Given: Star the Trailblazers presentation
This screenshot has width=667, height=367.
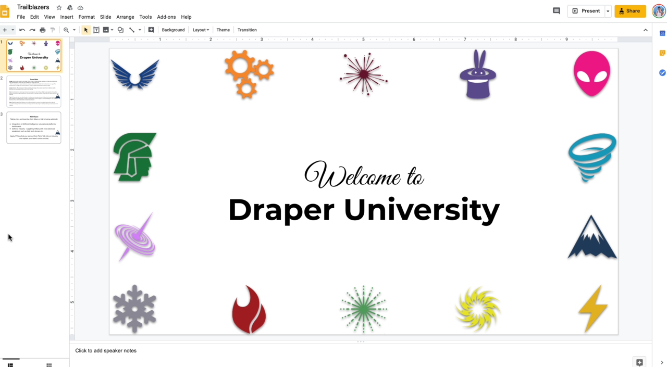Looking at the screenshot, I should (59, 8).
